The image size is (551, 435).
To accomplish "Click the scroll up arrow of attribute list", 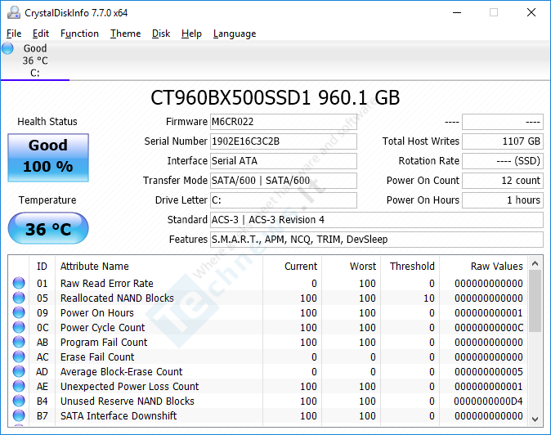I will (x=535, y=263).
